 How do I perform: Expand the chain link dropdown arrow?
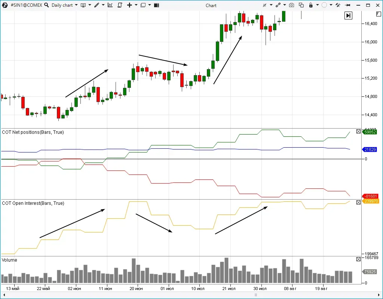(x=285, y=5)
